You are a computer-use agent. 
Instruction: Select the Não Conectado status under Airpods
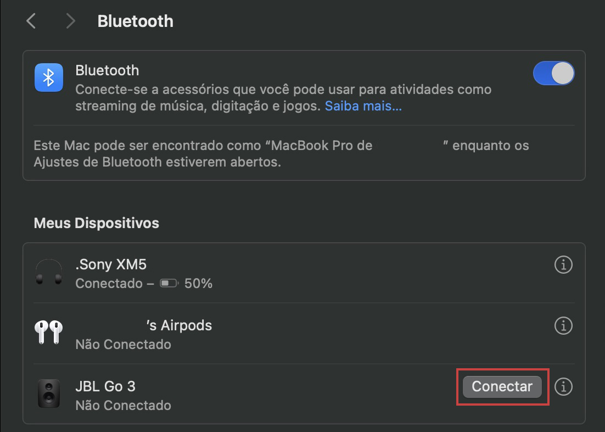(x=123, y=344)
